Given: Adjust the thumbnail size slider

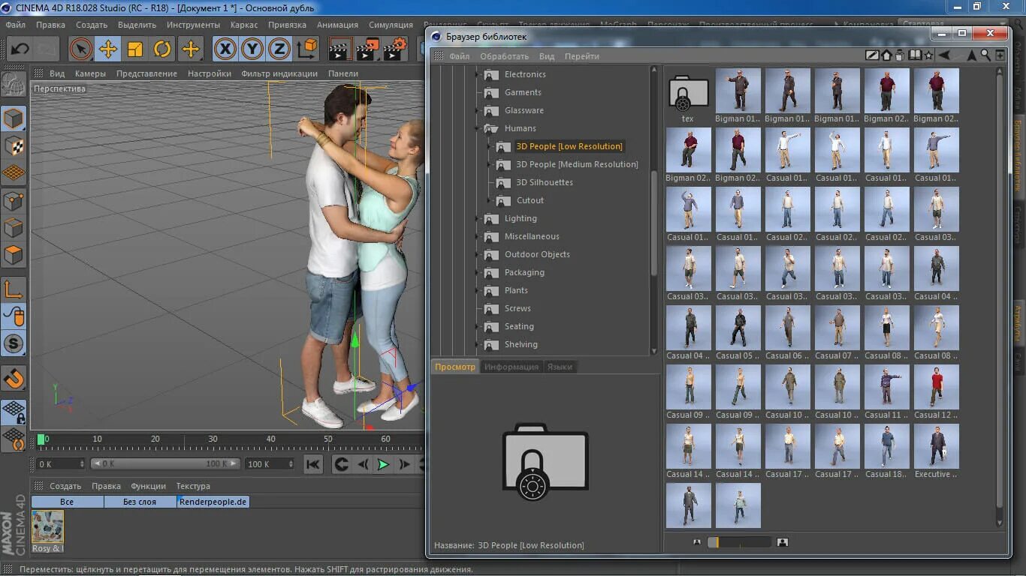Looking at the screenshot, I should 739,541.
